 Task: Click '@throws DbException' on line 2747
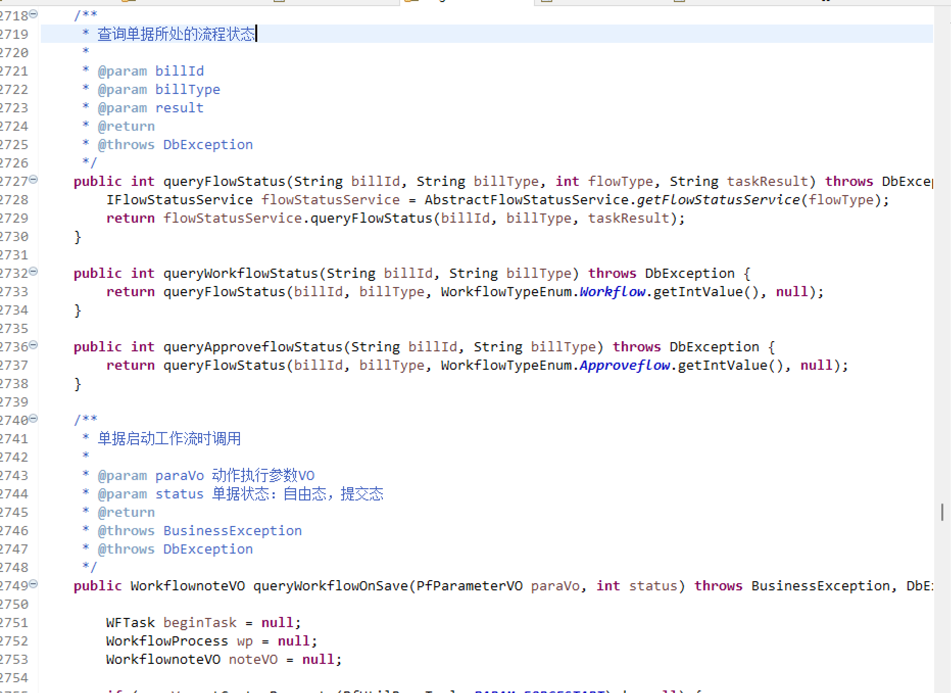(x=175, y=549)
